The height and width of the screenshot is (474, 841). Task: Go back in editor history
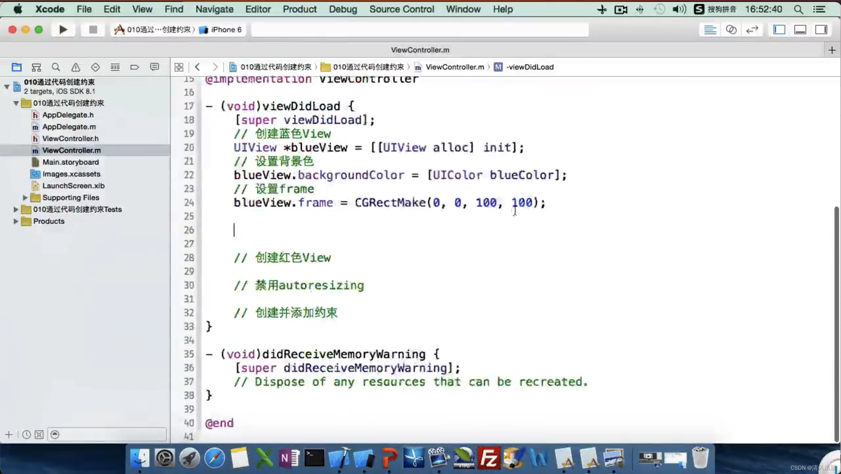(x=197, y=67)
